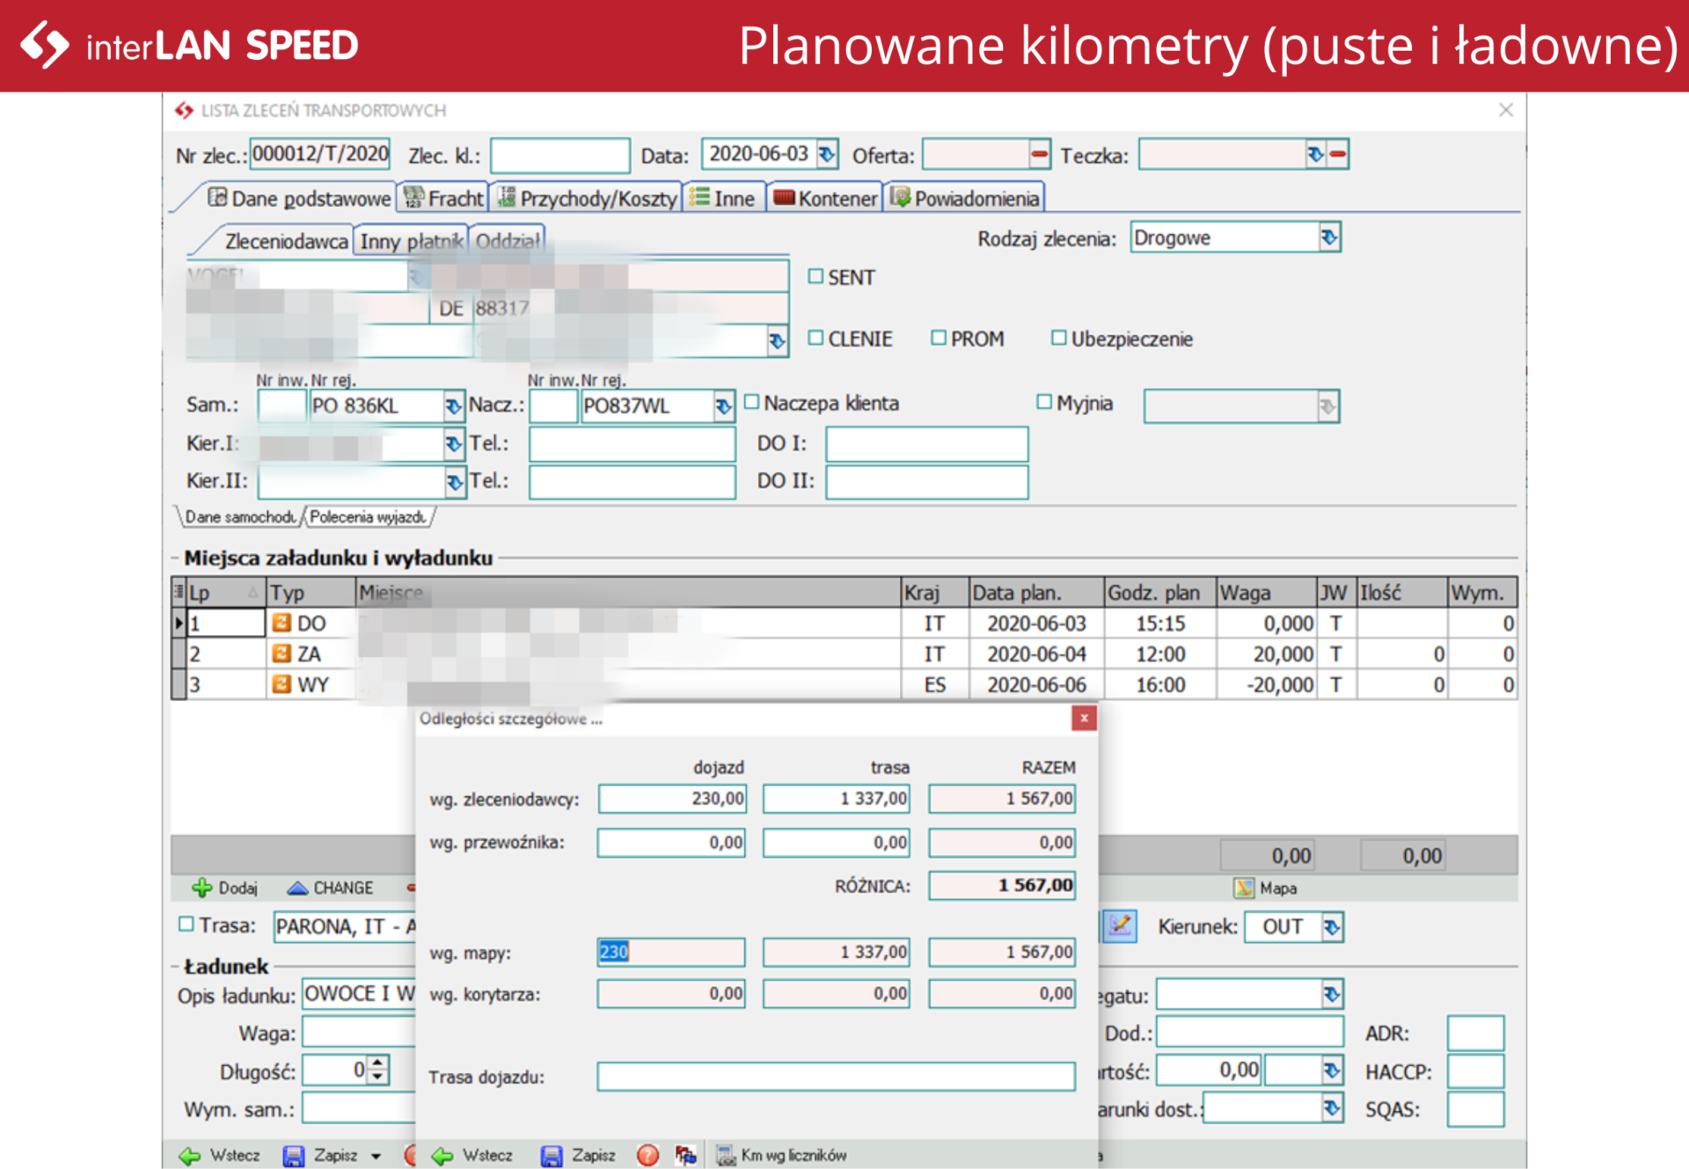Click the DO type icon in row 1
Viewport: 1689px width, 1169px height.
(x=281, y=623)
